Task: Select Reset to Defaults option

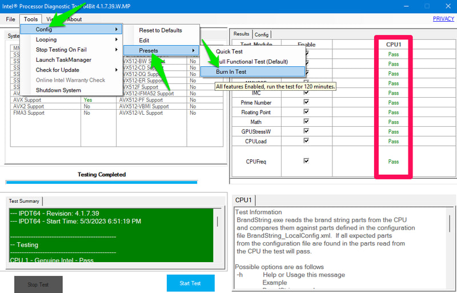Action: [161, 30]
